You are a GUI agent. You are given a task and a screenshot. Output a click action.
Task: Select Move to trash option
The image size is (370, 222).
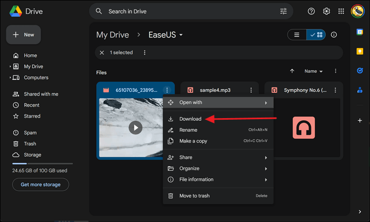click(x=218, y=196)
